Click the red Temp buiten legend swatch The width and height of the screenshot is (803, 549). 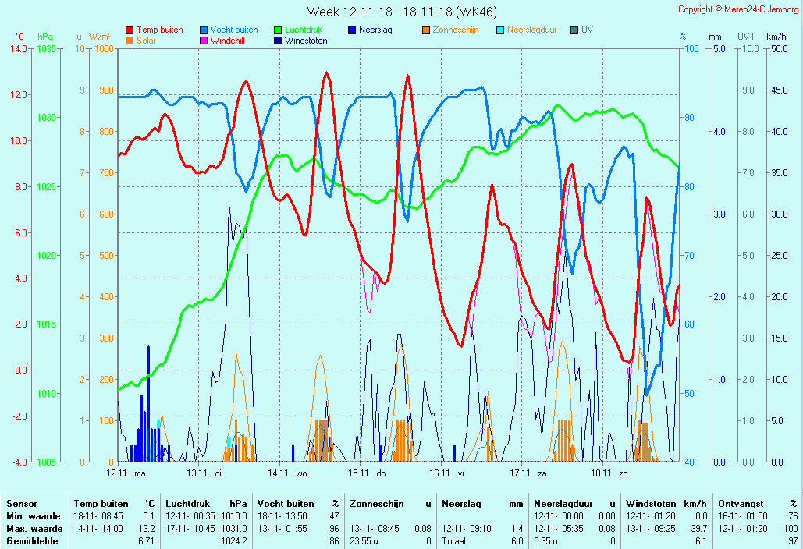pos(130,30)
